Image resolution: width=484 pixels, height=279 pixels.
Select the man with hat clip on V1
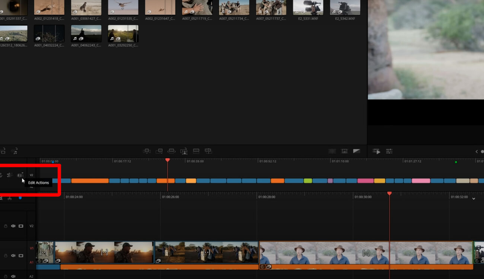click(366, 253)
